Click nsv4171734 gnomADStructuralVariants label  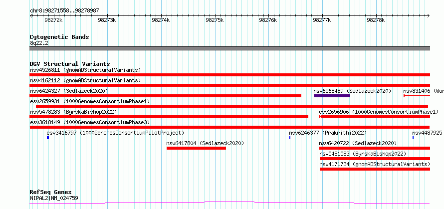coord(375,164)
